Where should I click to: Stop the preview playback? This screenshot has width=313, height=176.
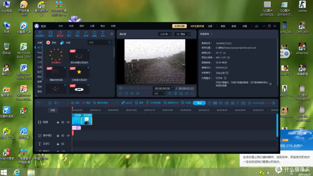click(x=126, y=93)
